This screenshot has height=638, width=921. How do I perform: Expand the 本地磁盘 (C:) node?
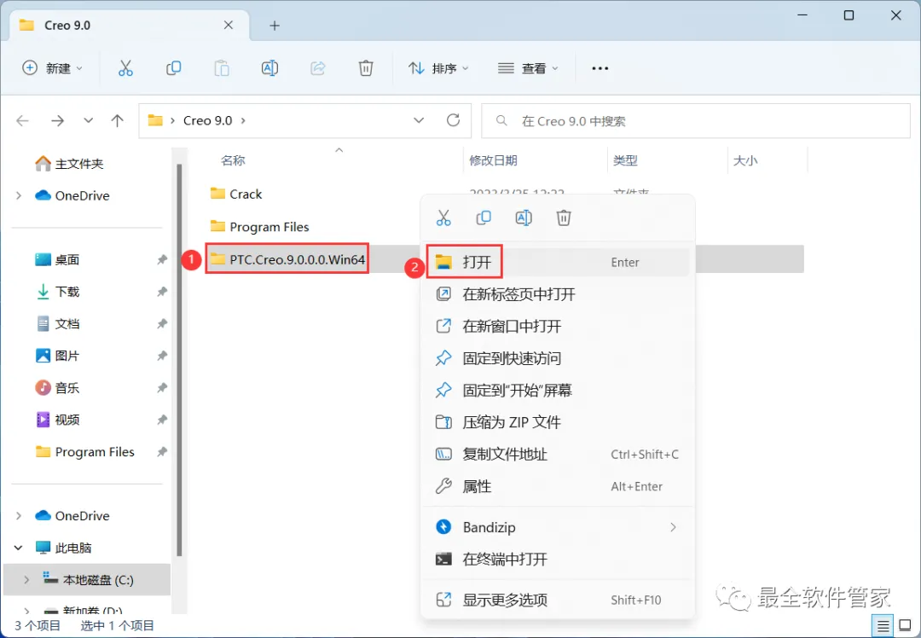pos(26,580)
